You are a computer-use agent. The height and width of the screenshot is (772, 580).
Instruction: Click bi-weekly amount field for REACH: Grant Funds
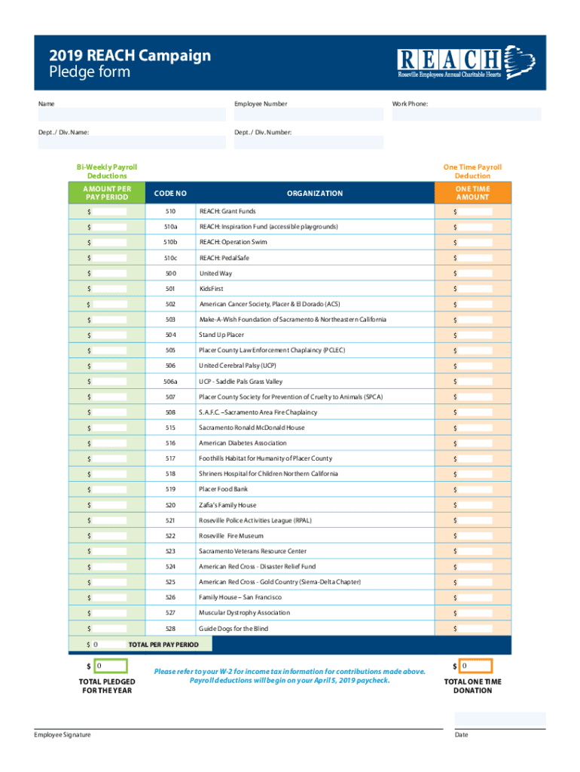pos(110,212)
